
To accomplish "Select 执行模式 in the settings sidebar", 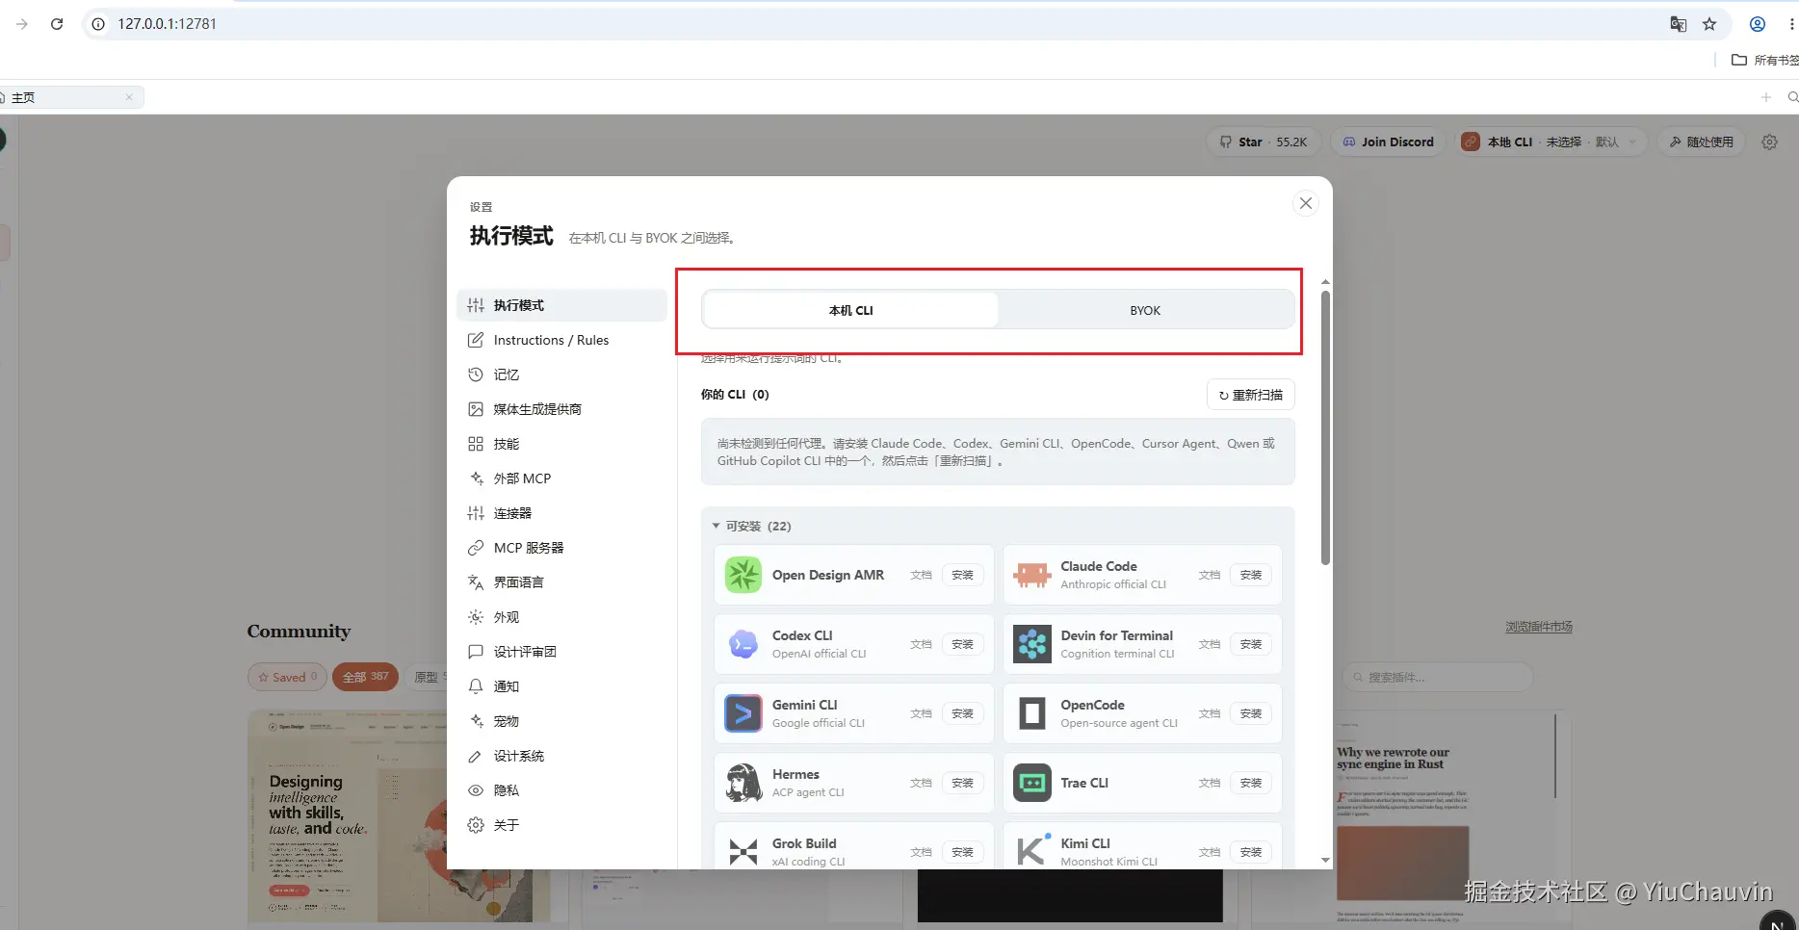I will coord(561,305).
